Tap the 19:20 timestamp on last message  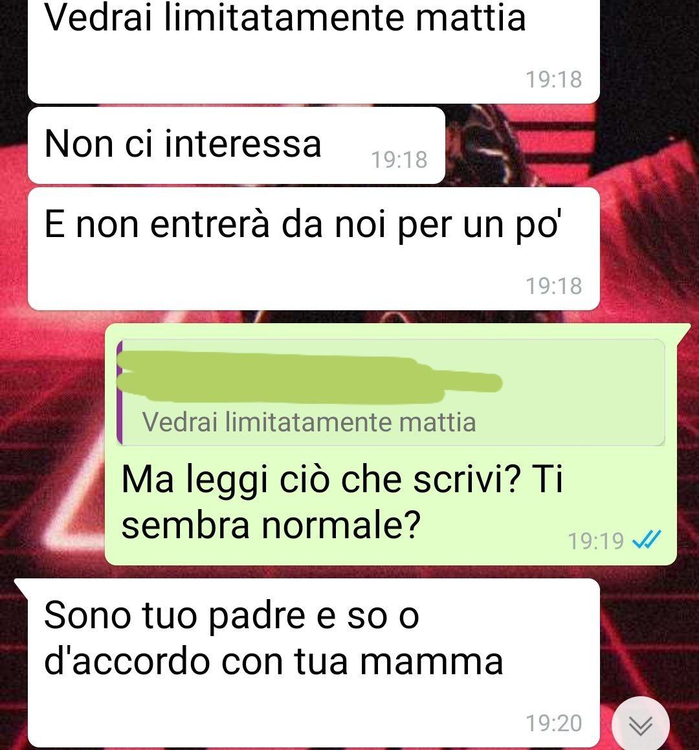(553, 723)
